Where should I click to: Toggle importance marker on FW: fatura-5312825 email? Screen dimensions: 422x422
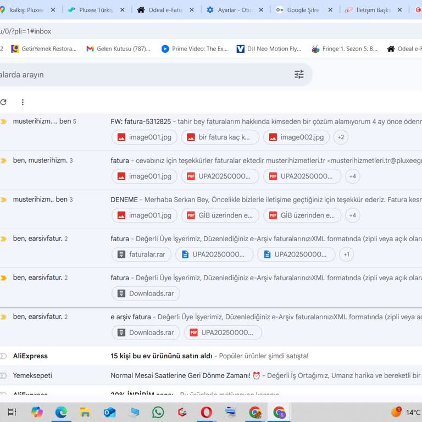tap(3, 121)
